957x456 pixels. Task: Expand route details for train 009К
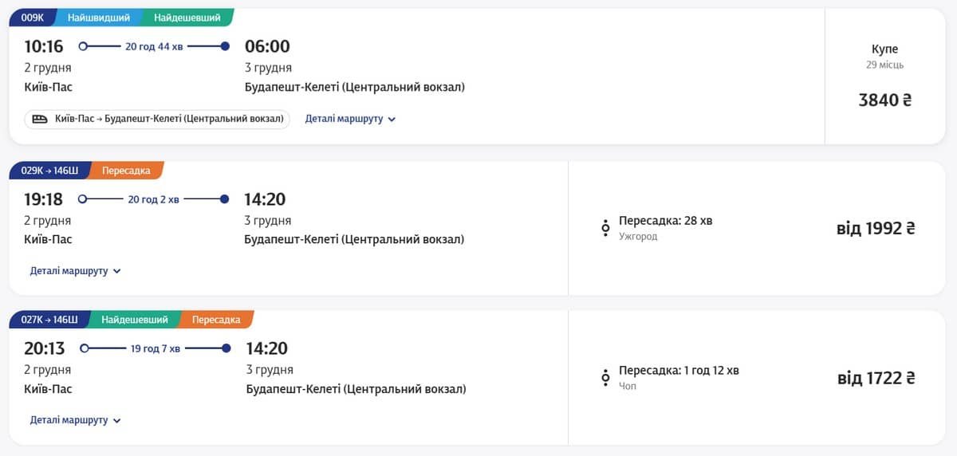(x=350, y=120)
